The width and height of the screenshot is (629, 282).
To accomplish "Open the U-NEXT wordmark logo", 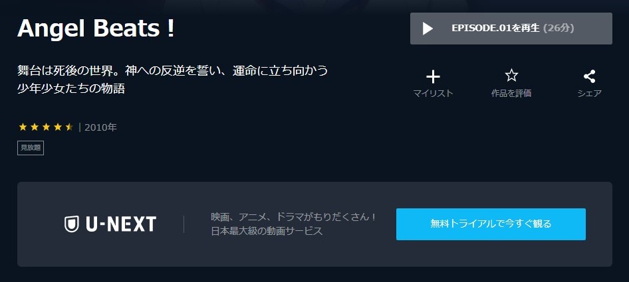I will 121,224.
